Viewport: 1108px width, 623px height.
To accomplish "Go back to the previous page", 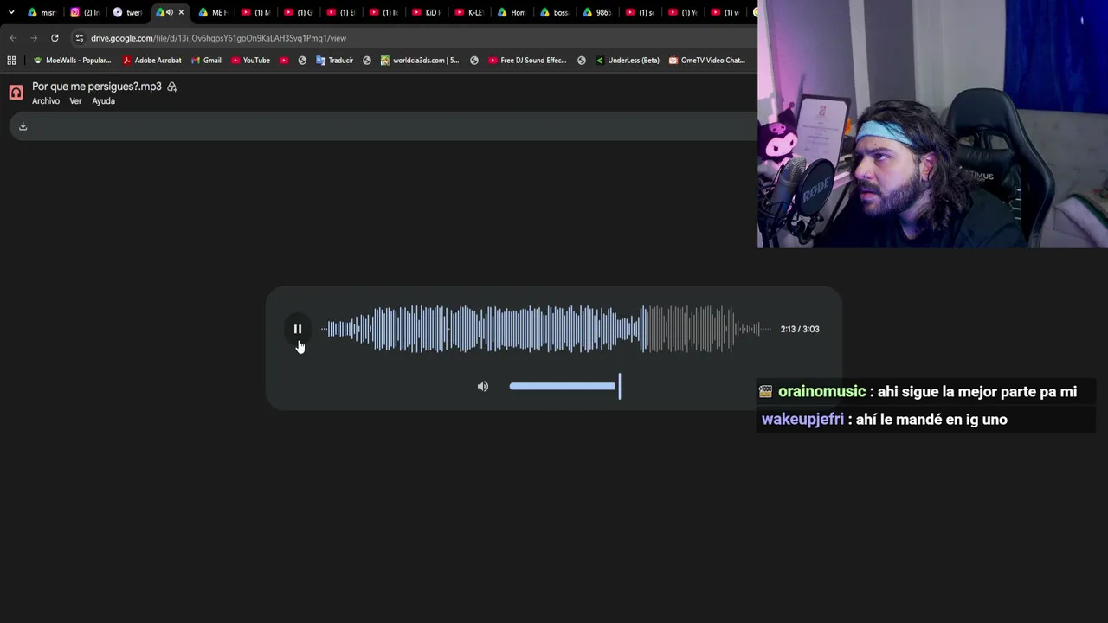I will (x=13, y=38).
